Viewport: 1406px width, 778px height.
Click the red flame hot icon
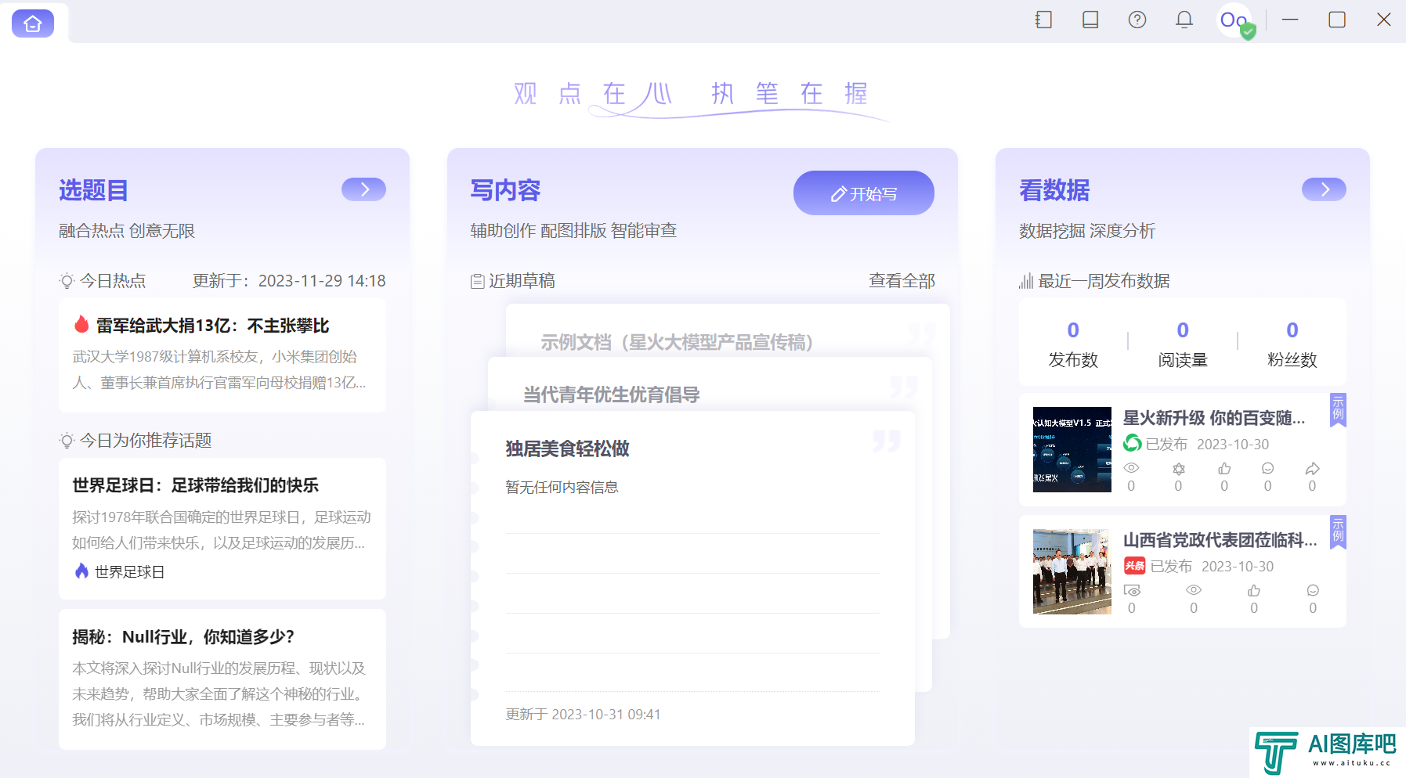(x=81, y=324)
